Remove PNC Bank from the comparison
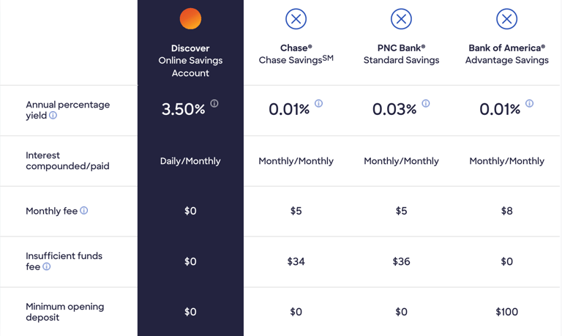The height and width of the screenshot is (336, 562). [401, 18]
